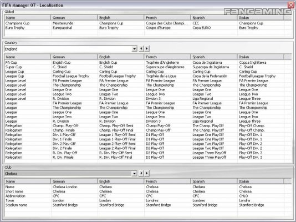
Task: Select French cell 'Supercoupe d'Angleterre'
Action: 165,67
